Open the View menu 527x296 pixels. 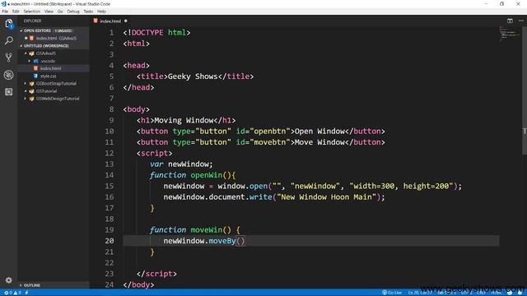[49, 12]
